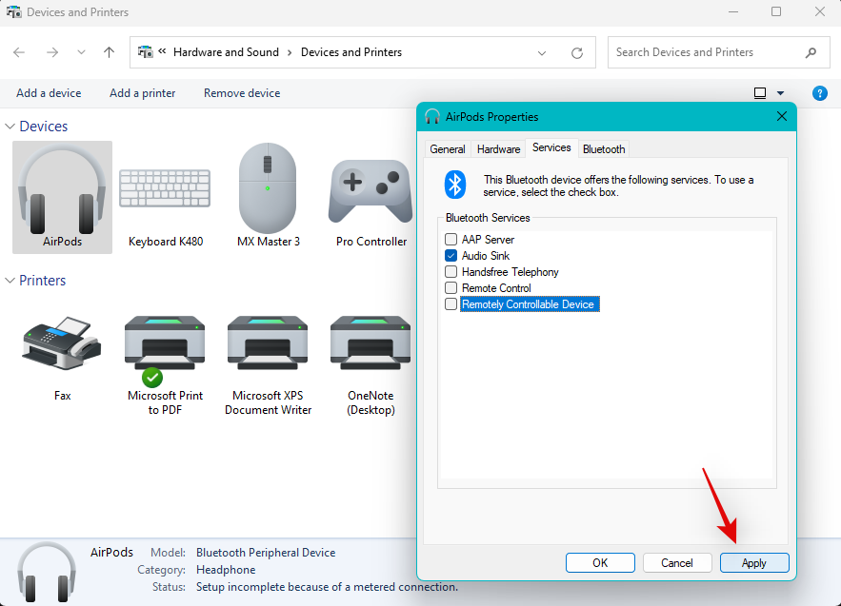Go up one folder level

pos(109,52)
